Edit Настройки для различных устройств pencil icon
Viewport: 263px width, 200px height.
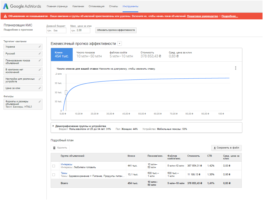pyautogui.click(x=40, y=79)
